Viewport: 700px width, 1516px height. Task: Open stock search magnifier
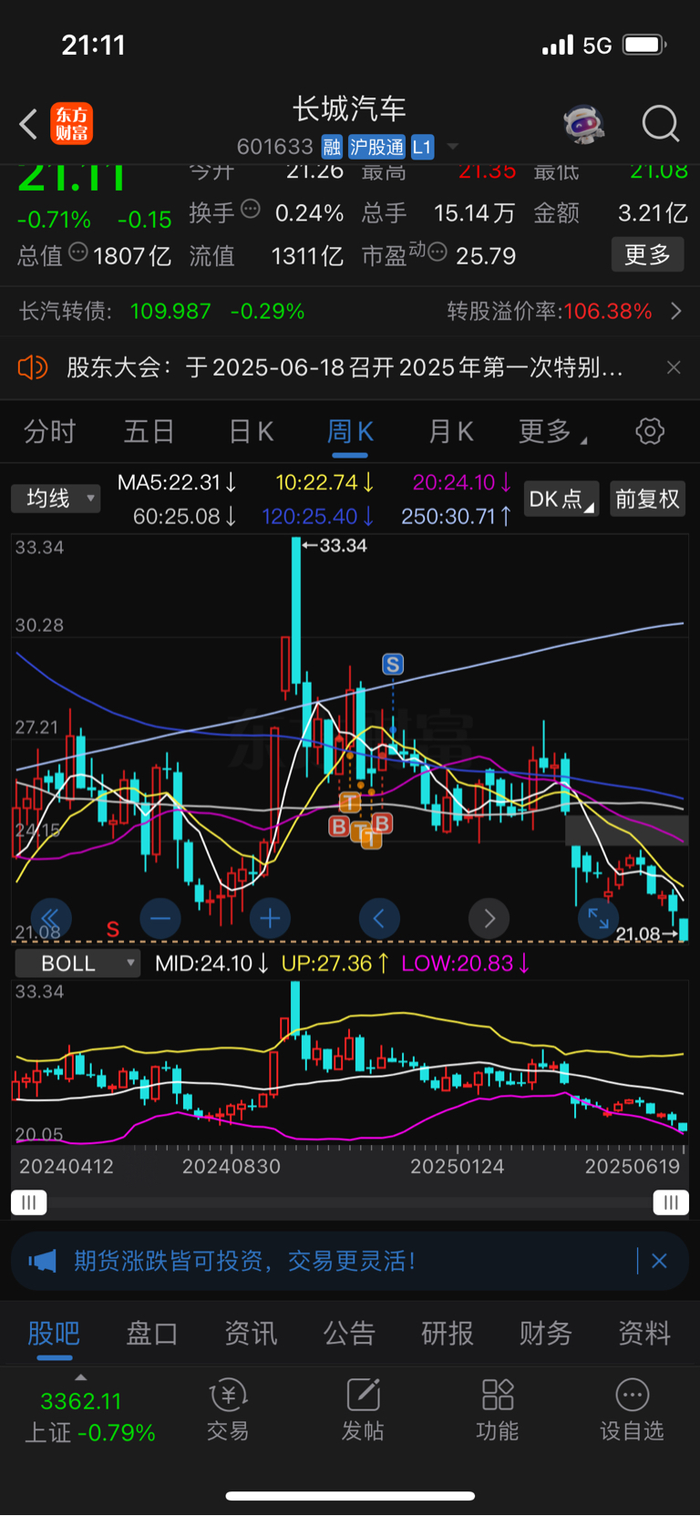coord(660,124)
